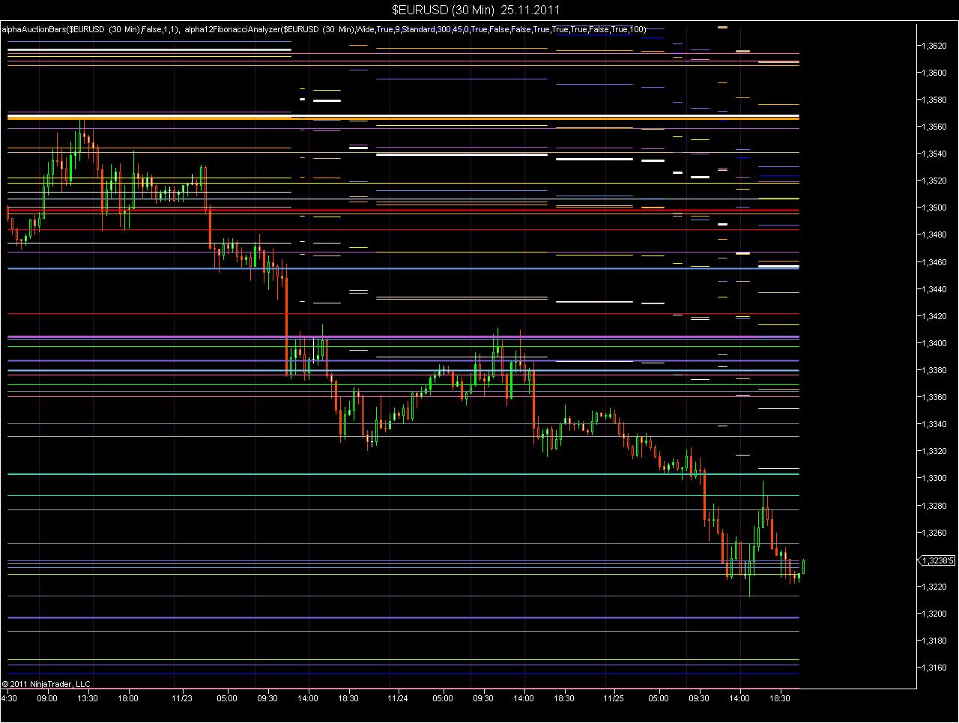The height and width of the screenshot is (723, 959).
Task: Click the 1,3220 price axis label
Action: tap(934, 587)
